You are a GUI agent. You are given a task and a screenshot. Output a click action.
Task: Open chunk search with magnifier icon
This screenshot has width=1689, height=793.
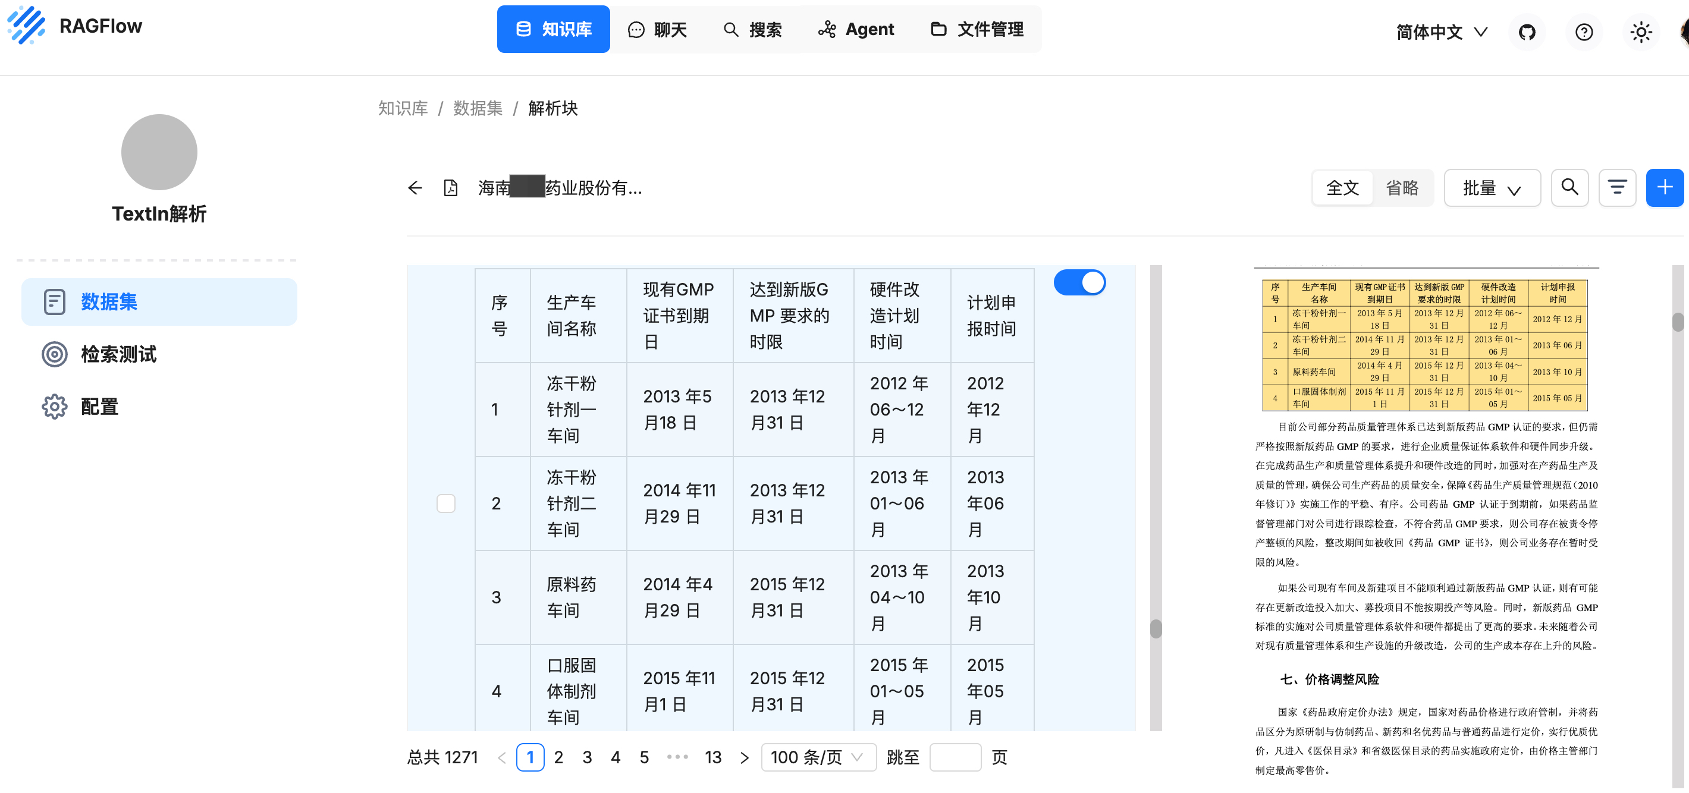pos(1569,187)
